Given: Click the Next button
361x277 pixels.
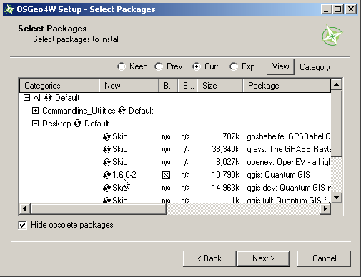Looking at the screenshot, I should click(263, 258).
